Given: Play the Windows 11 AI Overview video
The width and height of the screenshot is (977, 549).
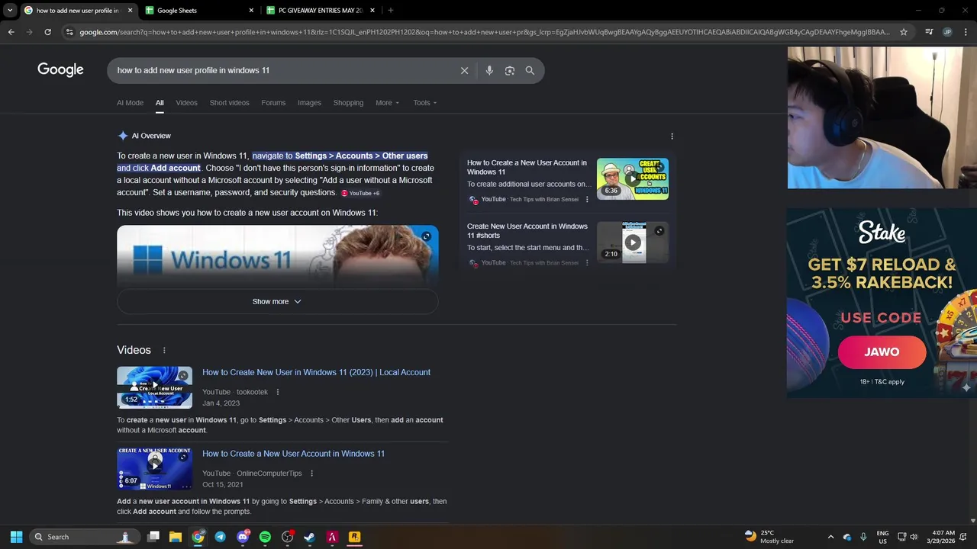Looking at the screenshot, I should click(x=277, y=255).
